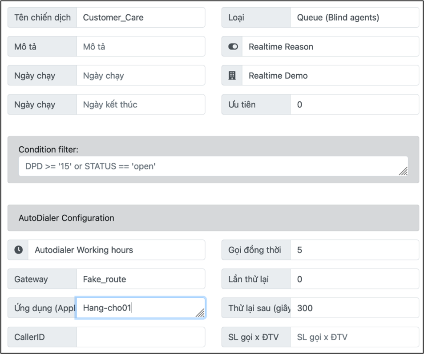Click the SL gọi x ĐTV field
This screenshot has width=424, height=354.
[x=354, y=337]
